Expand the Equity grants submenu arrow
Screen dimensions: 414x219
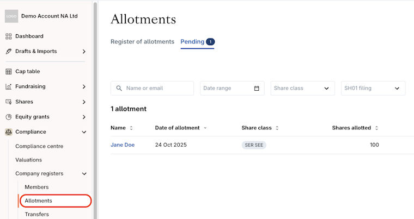point(84,117)
